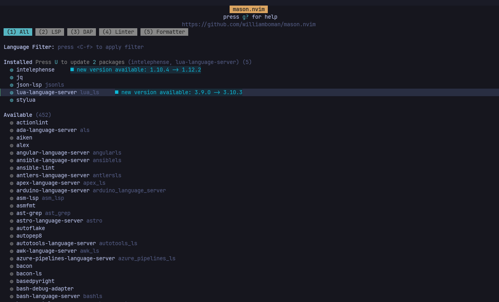Click the bullet icon next to alex
The image size is (499, 302).
pyautogui.click(x=12, y=145)
